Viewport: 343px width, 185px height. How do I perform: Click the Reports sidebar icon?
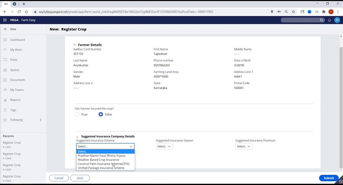tap(5, 100)
